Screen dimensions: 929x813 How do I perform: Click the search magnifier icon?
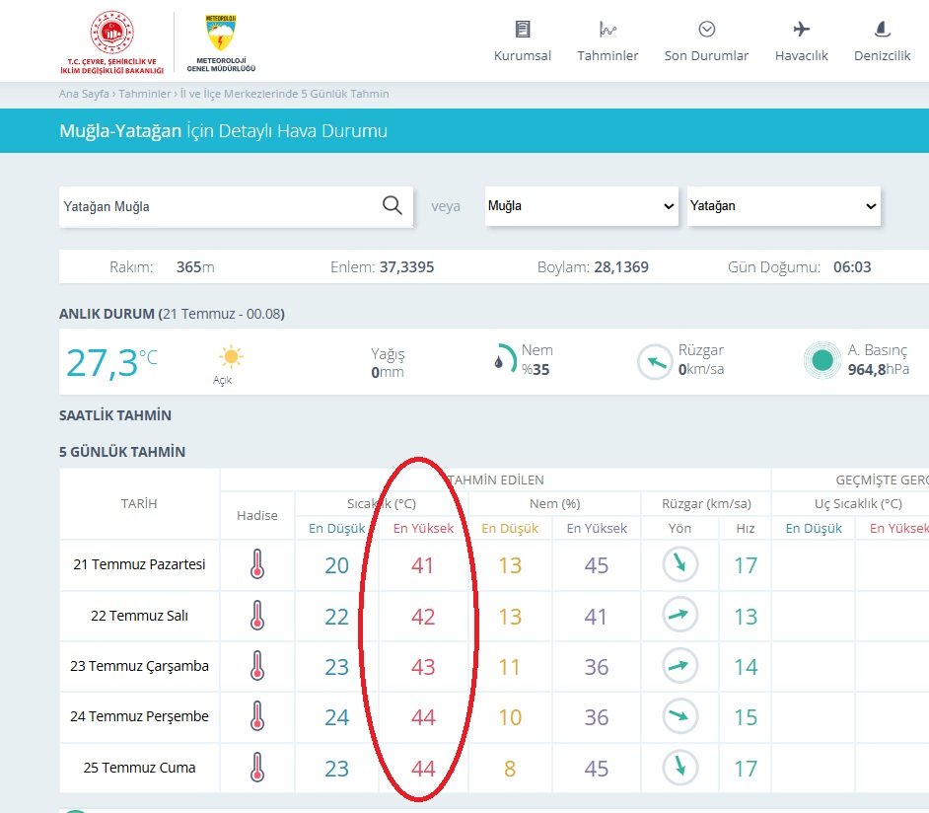pos(392,205)
